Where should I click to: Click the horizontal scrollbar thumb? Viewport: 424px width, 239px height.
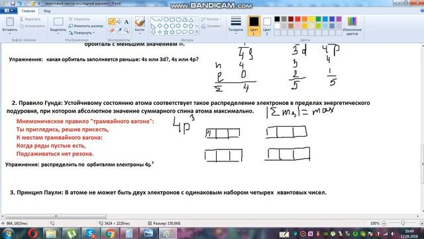point(56,216)
